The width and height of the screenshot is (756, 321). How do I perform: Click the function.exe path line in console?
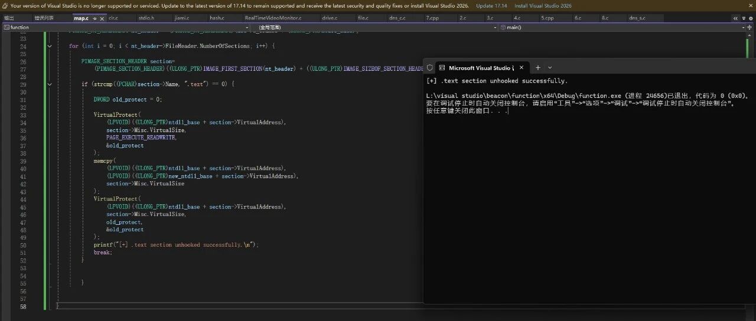tap(587, 95)
